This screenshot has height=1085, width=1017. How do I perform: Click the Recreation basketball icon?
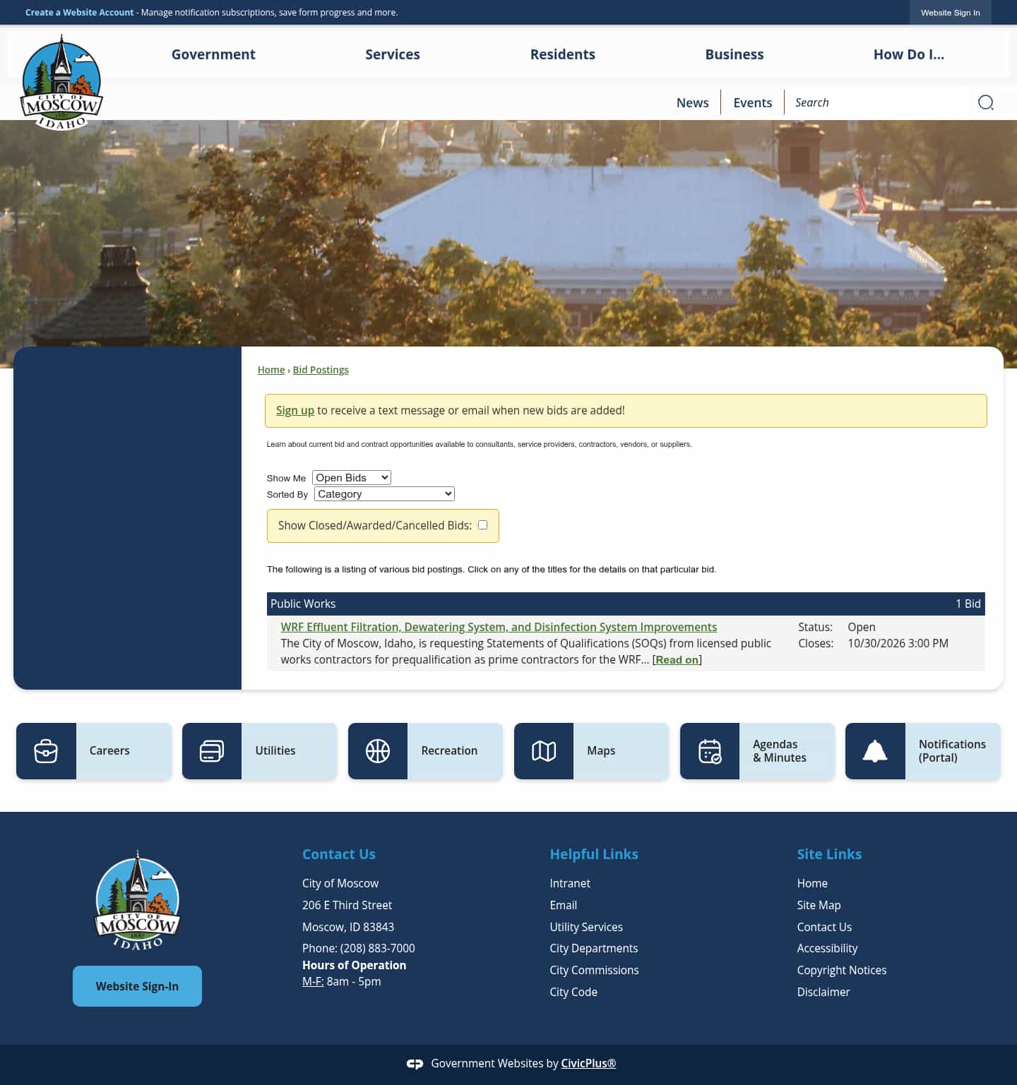(378, 751)
